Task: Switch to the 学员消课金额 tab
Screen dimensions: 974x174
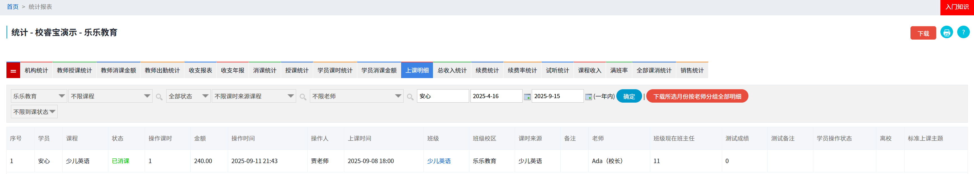Action: pyautogui.click(x=379, y=71)
